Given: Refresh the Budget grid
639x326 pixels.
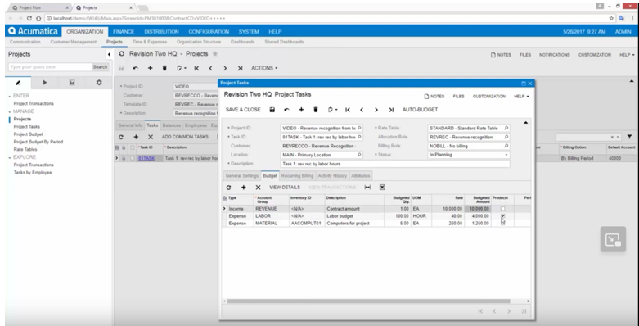Looking at the screenshot, I should (228, 188).
